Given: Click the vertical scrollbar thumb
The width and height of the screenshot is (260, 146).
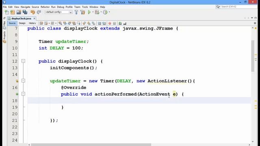Looking at the screenshot, I should (253, 56).
